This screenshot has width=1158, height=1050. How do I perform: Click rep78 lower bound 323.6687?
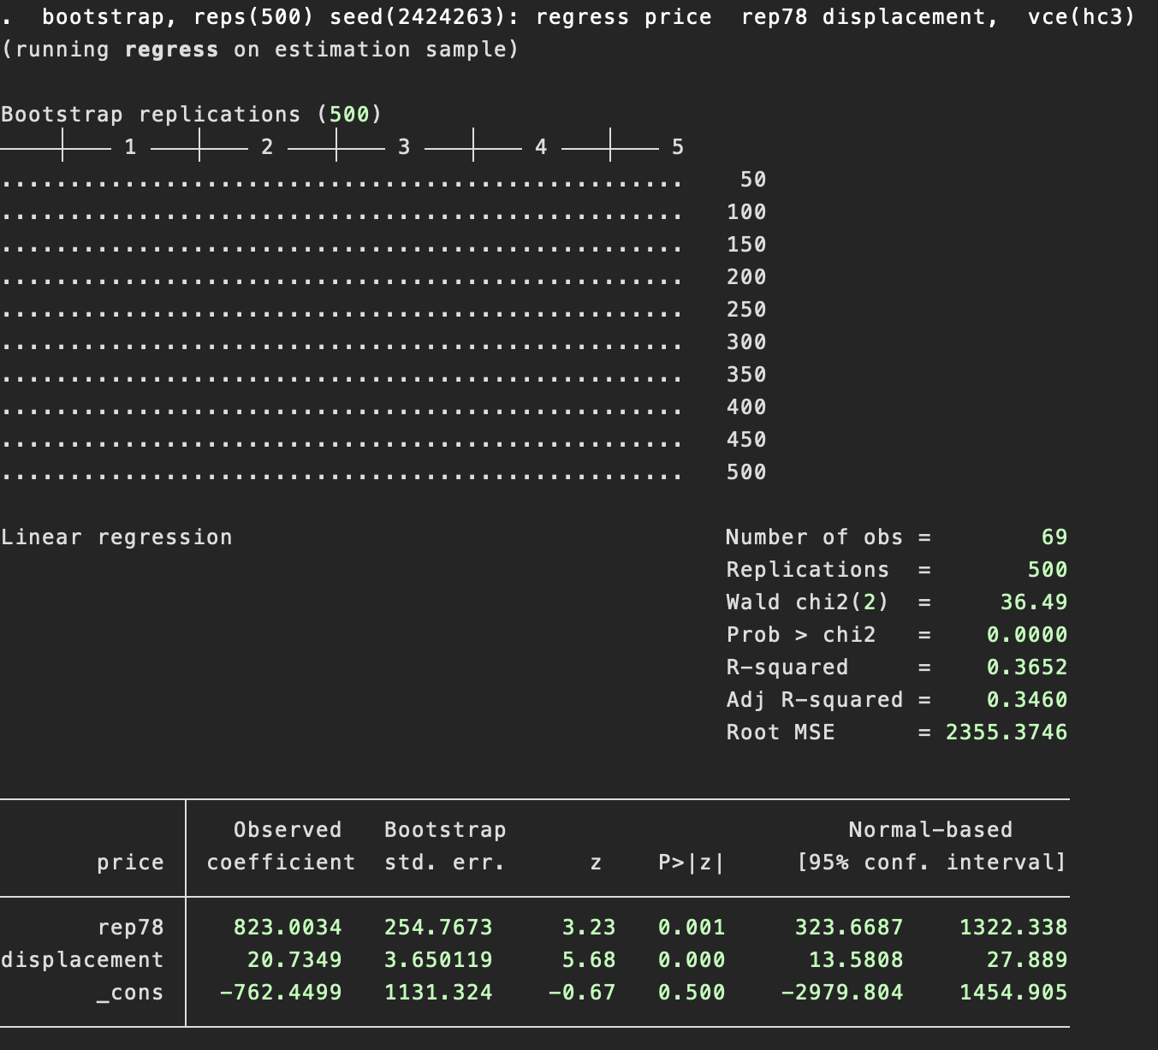pos(849,928)
